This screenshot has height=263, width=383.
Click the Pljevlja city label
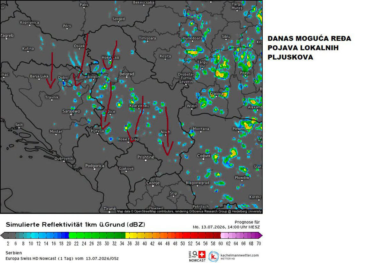[x=98, y=131]
